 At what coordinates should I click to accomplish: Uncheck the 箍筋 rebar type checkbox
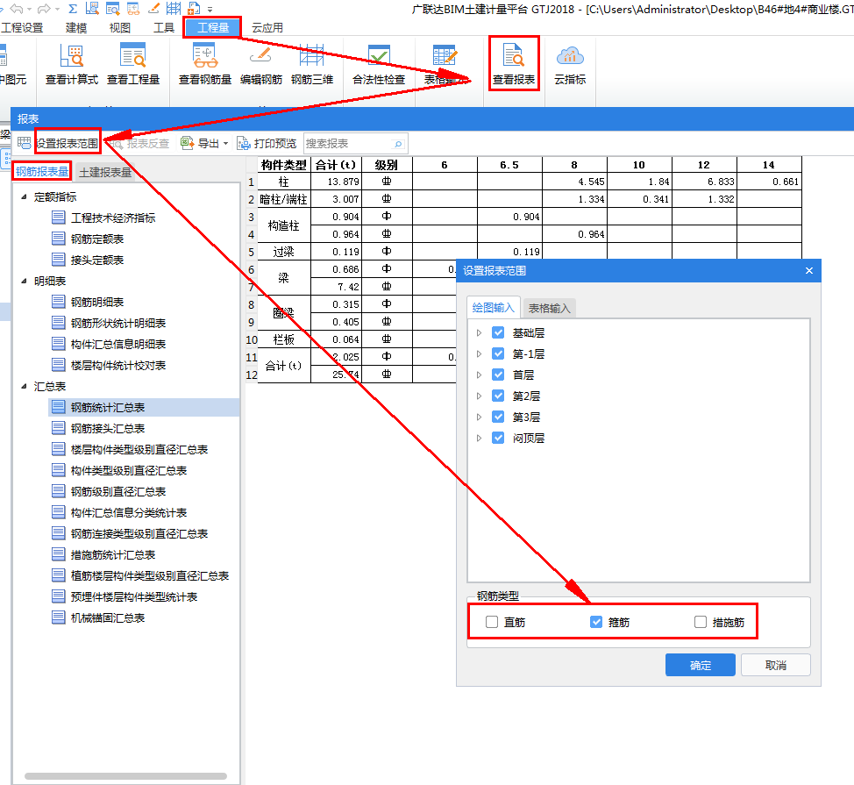click(596, 622)
